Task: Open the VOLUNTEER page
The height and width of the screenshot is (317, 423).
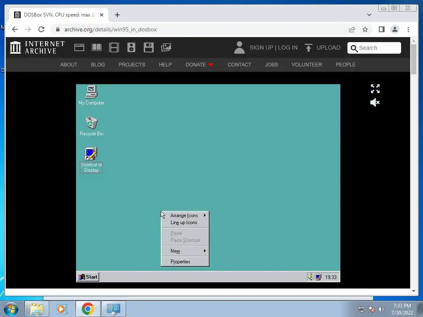Action: pos(307,65)
